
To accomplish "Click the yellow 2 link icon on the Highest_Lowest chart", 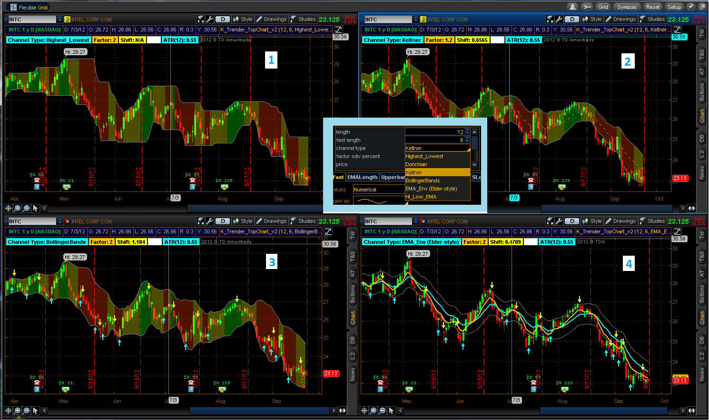I will click(67, 20).
